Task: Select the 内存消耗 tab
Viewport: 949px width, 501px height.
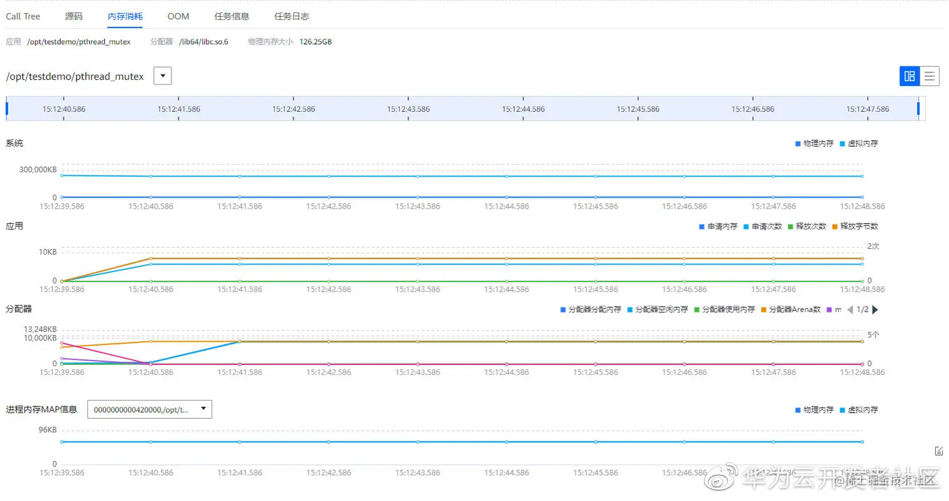Action: click(x=125, y=16)
